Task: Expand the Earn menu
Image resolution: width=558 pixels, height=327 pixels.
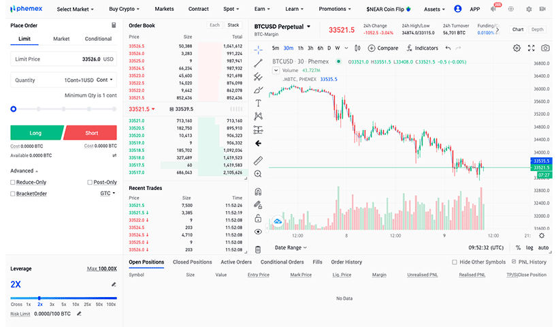Action: (x=262, y=9)
